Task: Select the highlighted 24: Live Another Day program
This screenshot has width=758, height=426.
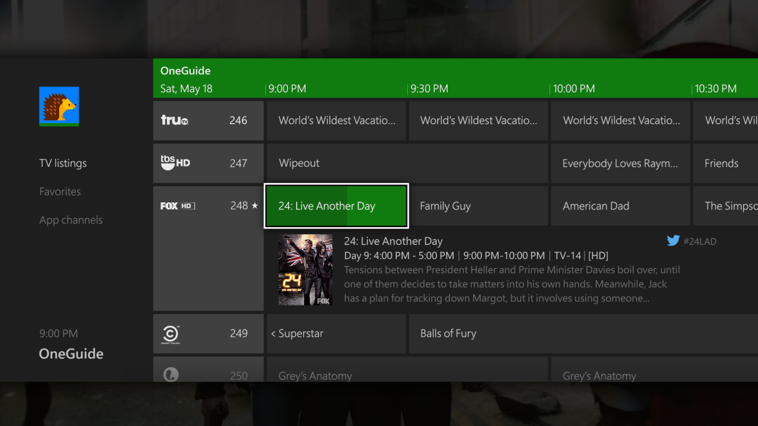Action: [x=336, y=206]
